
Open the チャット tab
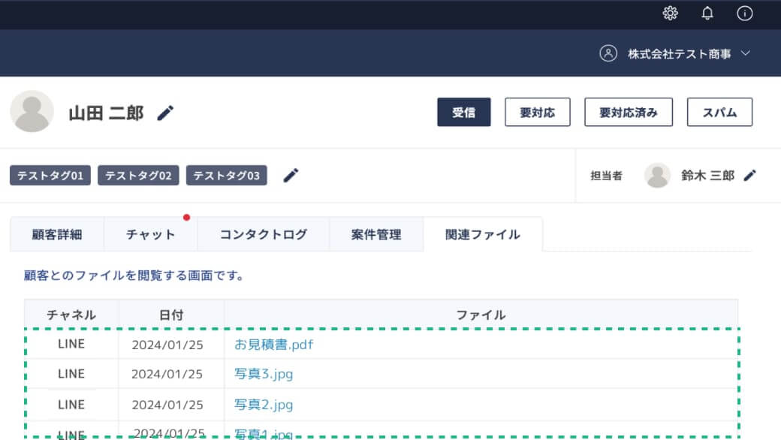150,234
